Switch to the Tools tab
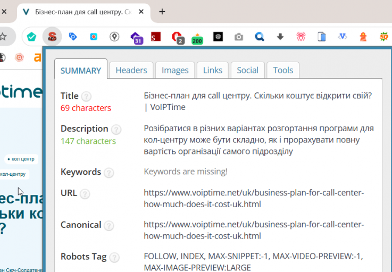392x272 pixels. (x=283, y=70)
